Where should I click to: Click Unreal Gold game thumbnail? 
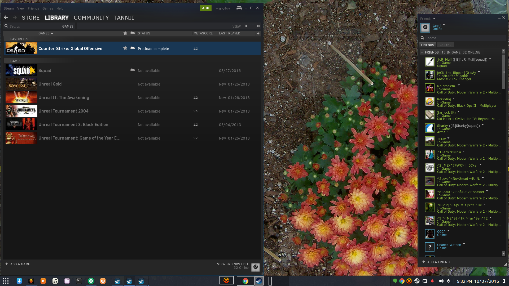pos(21,84)
